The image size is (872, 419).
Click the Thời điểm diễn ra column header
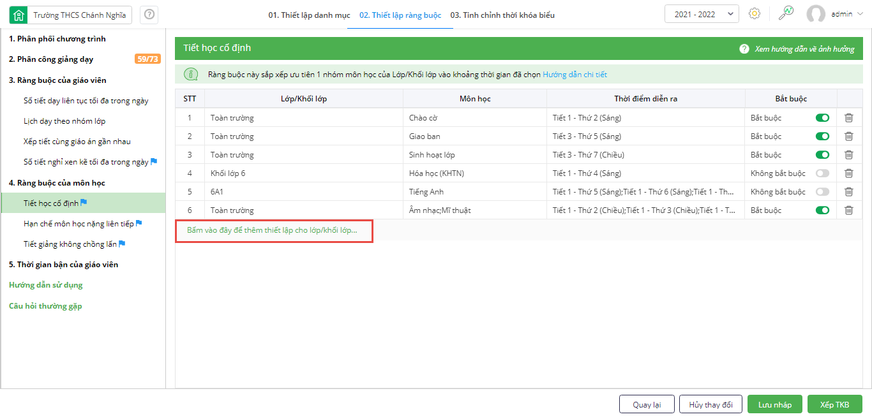[646, 99]
